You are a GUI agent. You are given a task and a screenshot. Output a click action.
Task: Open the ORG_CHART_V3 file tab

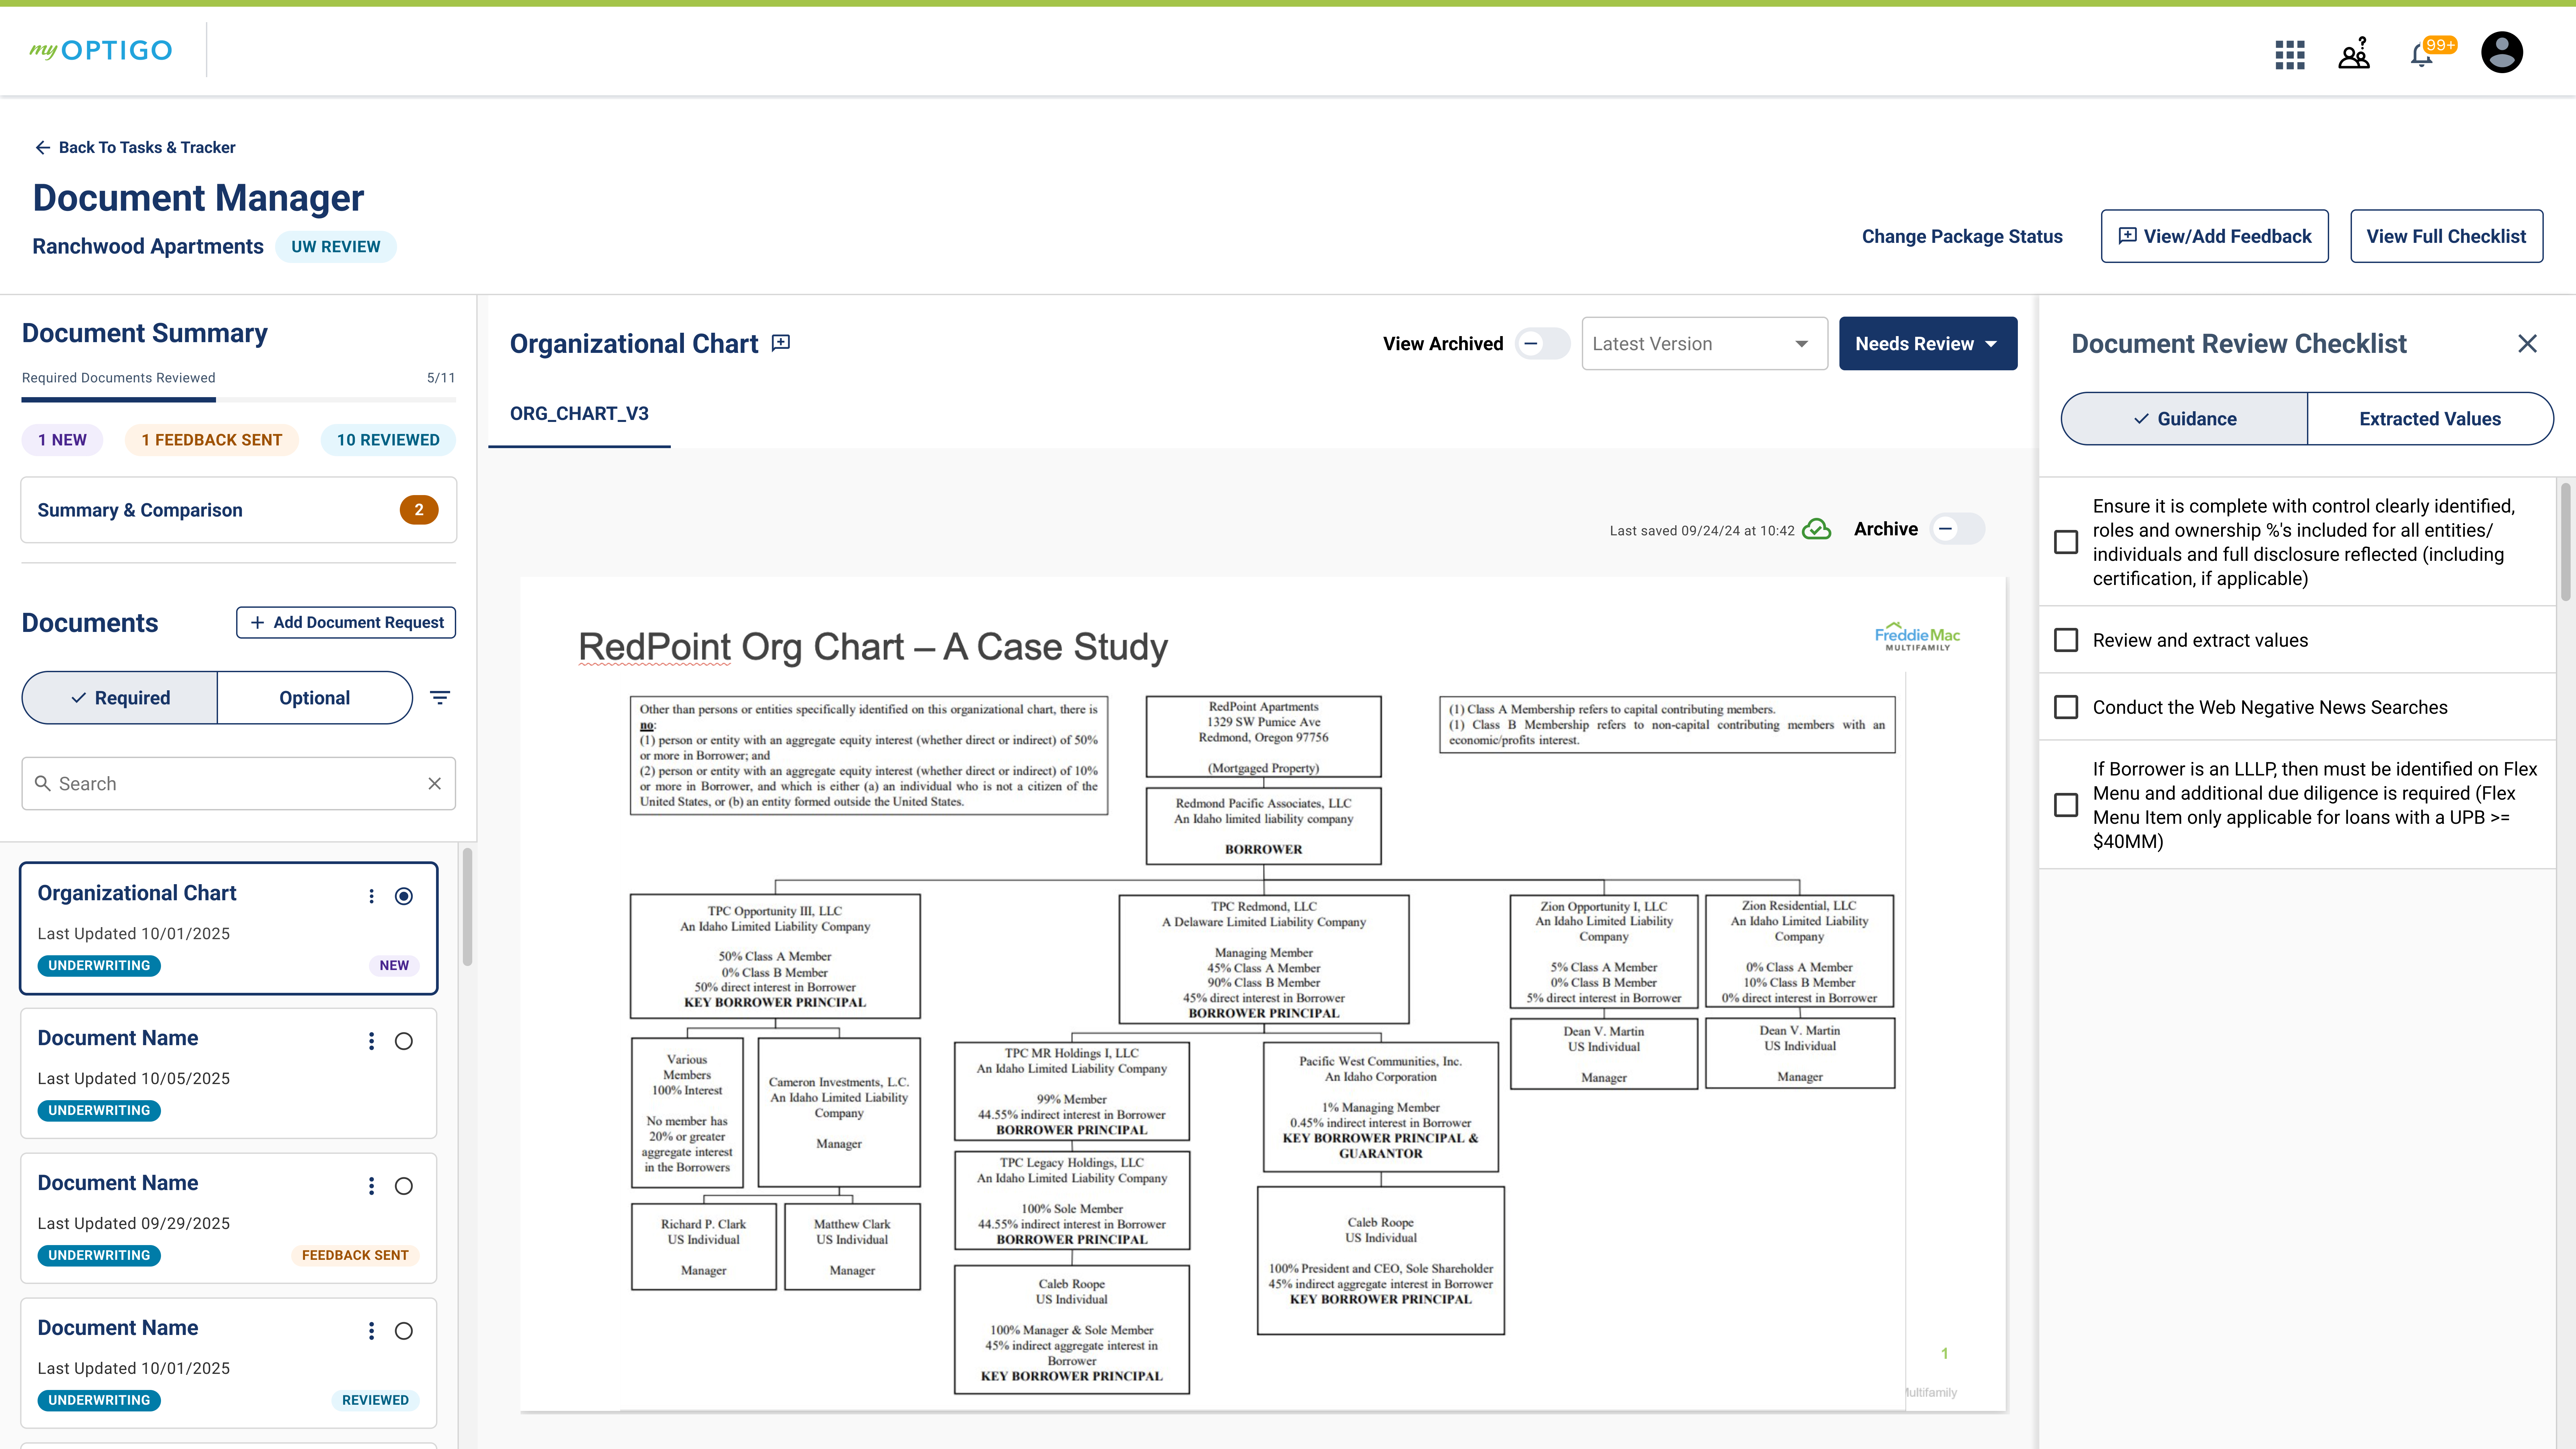pyautogui.click(x=579, y=414)
